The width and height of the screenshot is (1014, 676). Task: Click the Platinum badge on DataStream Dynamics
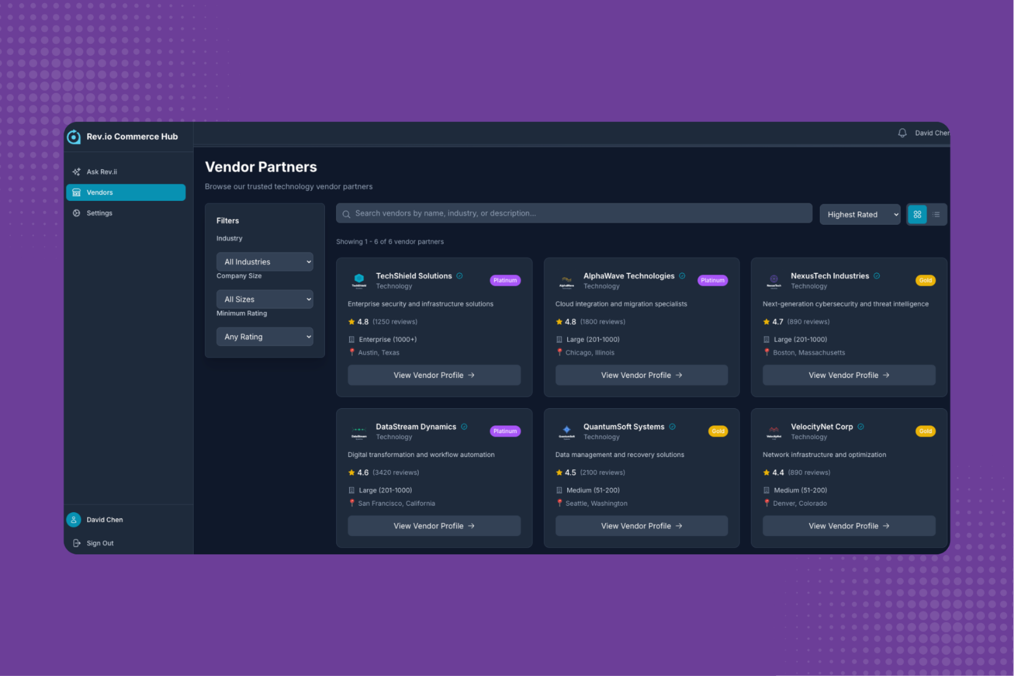[504, 431]
